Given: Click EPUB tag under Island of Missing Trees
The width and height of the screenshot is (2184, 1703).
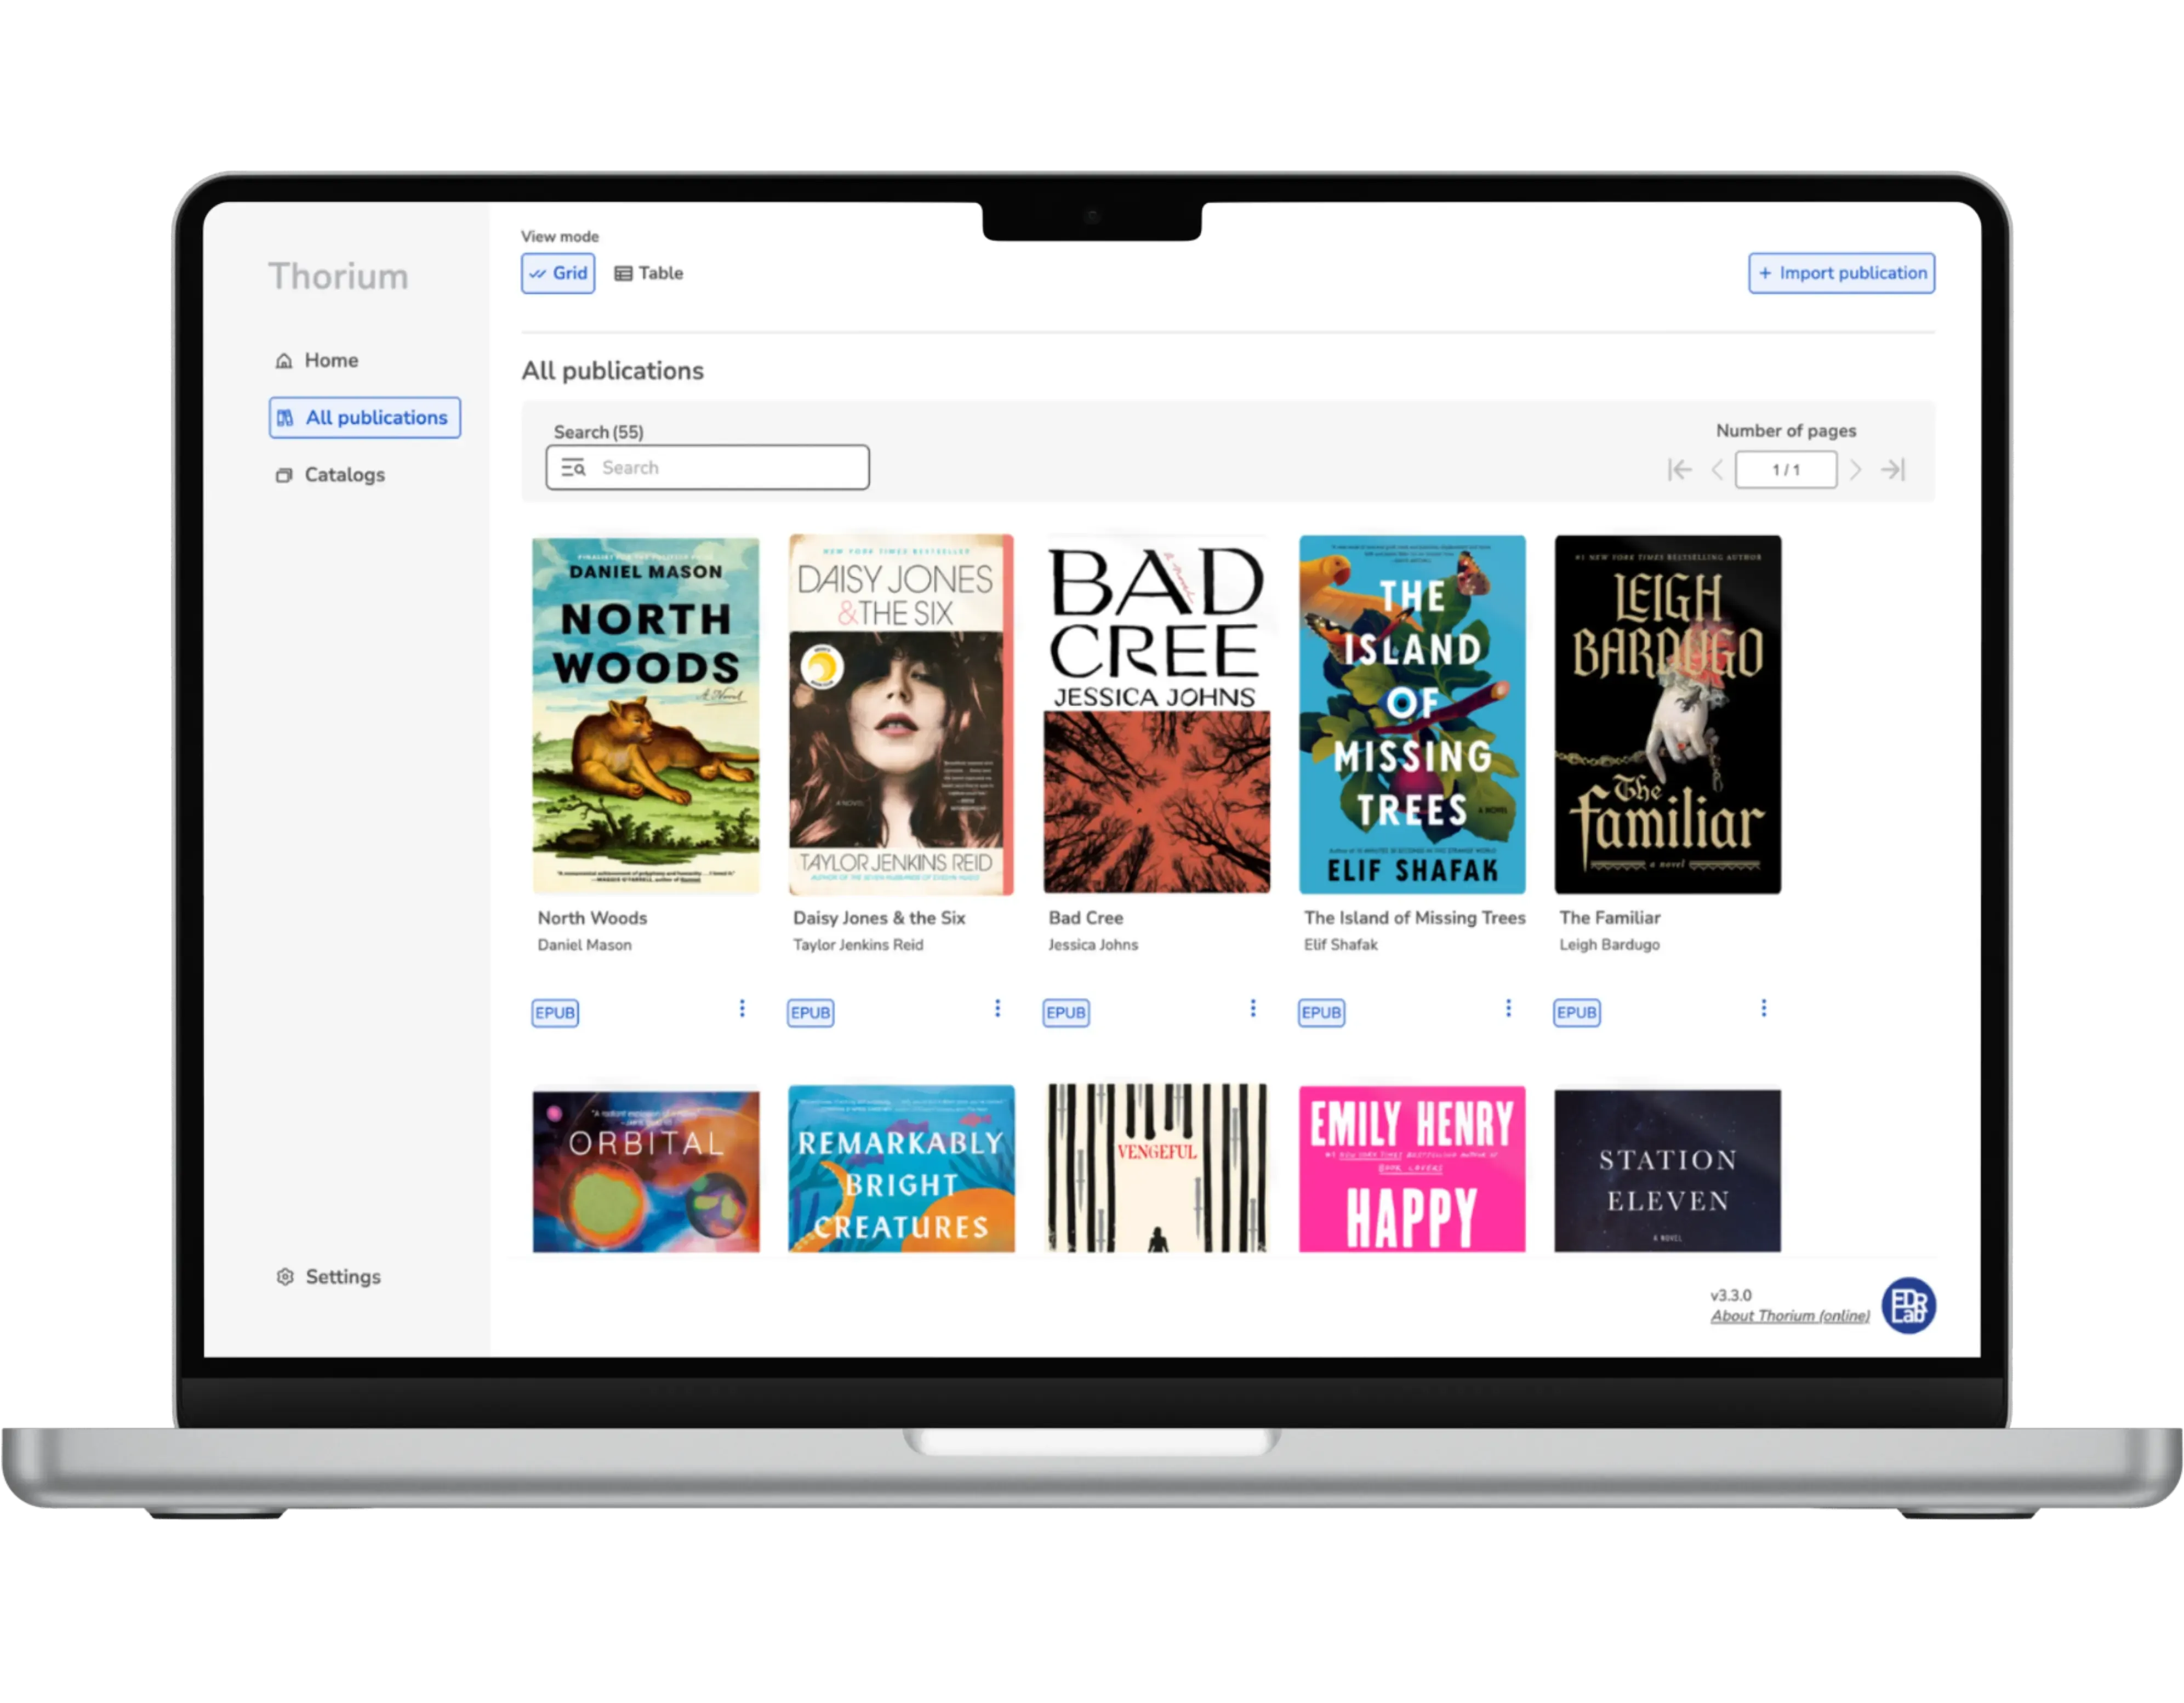Looking at the screenshot, I should point(1321,1012).
